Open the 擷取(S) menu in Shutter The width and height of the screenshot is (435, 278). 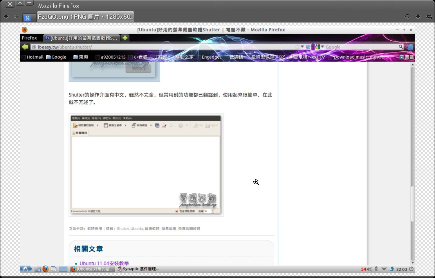tap(106, 119)
